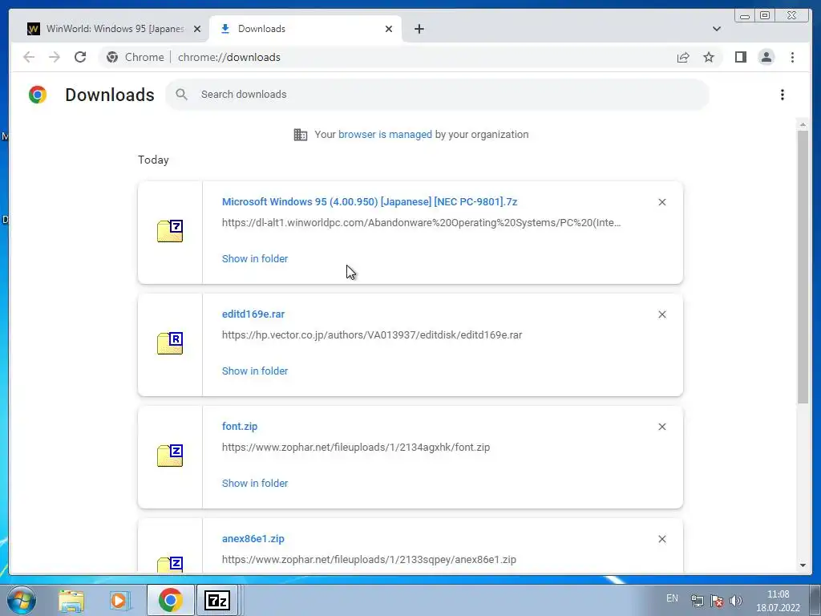Click the hp.vector.co.jp source URL

(x=372, y=334)
